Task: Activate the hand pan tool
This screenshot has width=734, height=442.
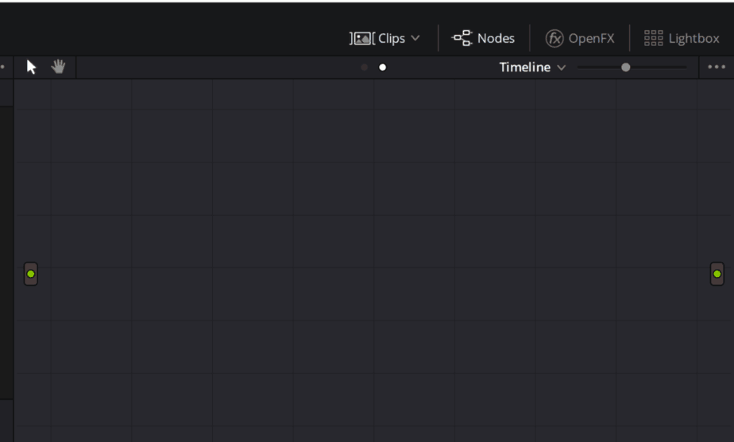Action: 58,67
